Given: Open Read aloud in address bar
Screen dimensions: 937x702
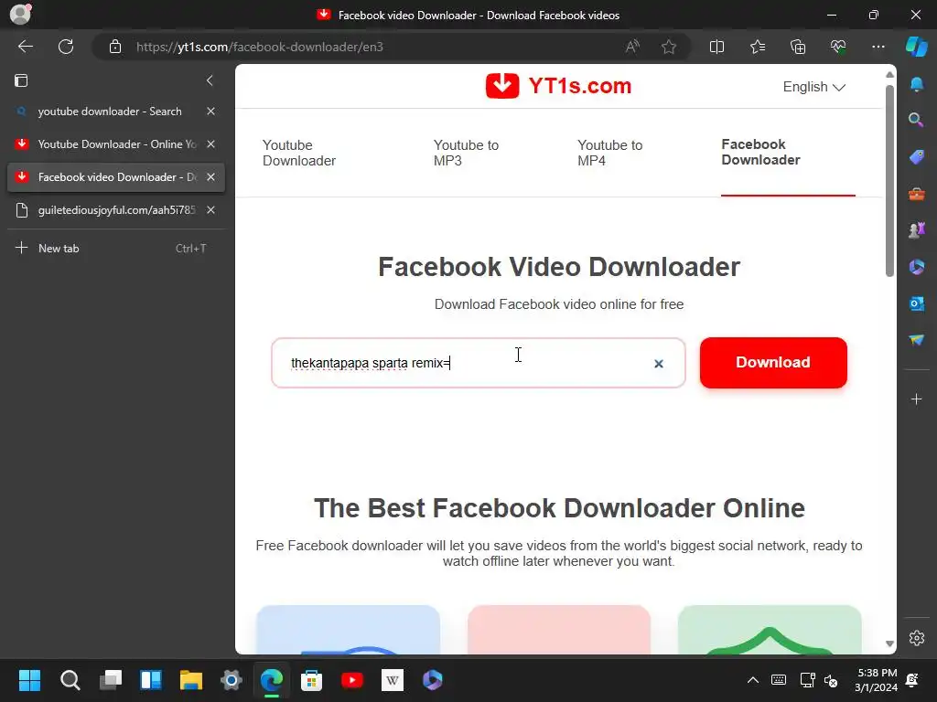Looking at the screenshot, I should pyautogui.click(x=632, y=47).
